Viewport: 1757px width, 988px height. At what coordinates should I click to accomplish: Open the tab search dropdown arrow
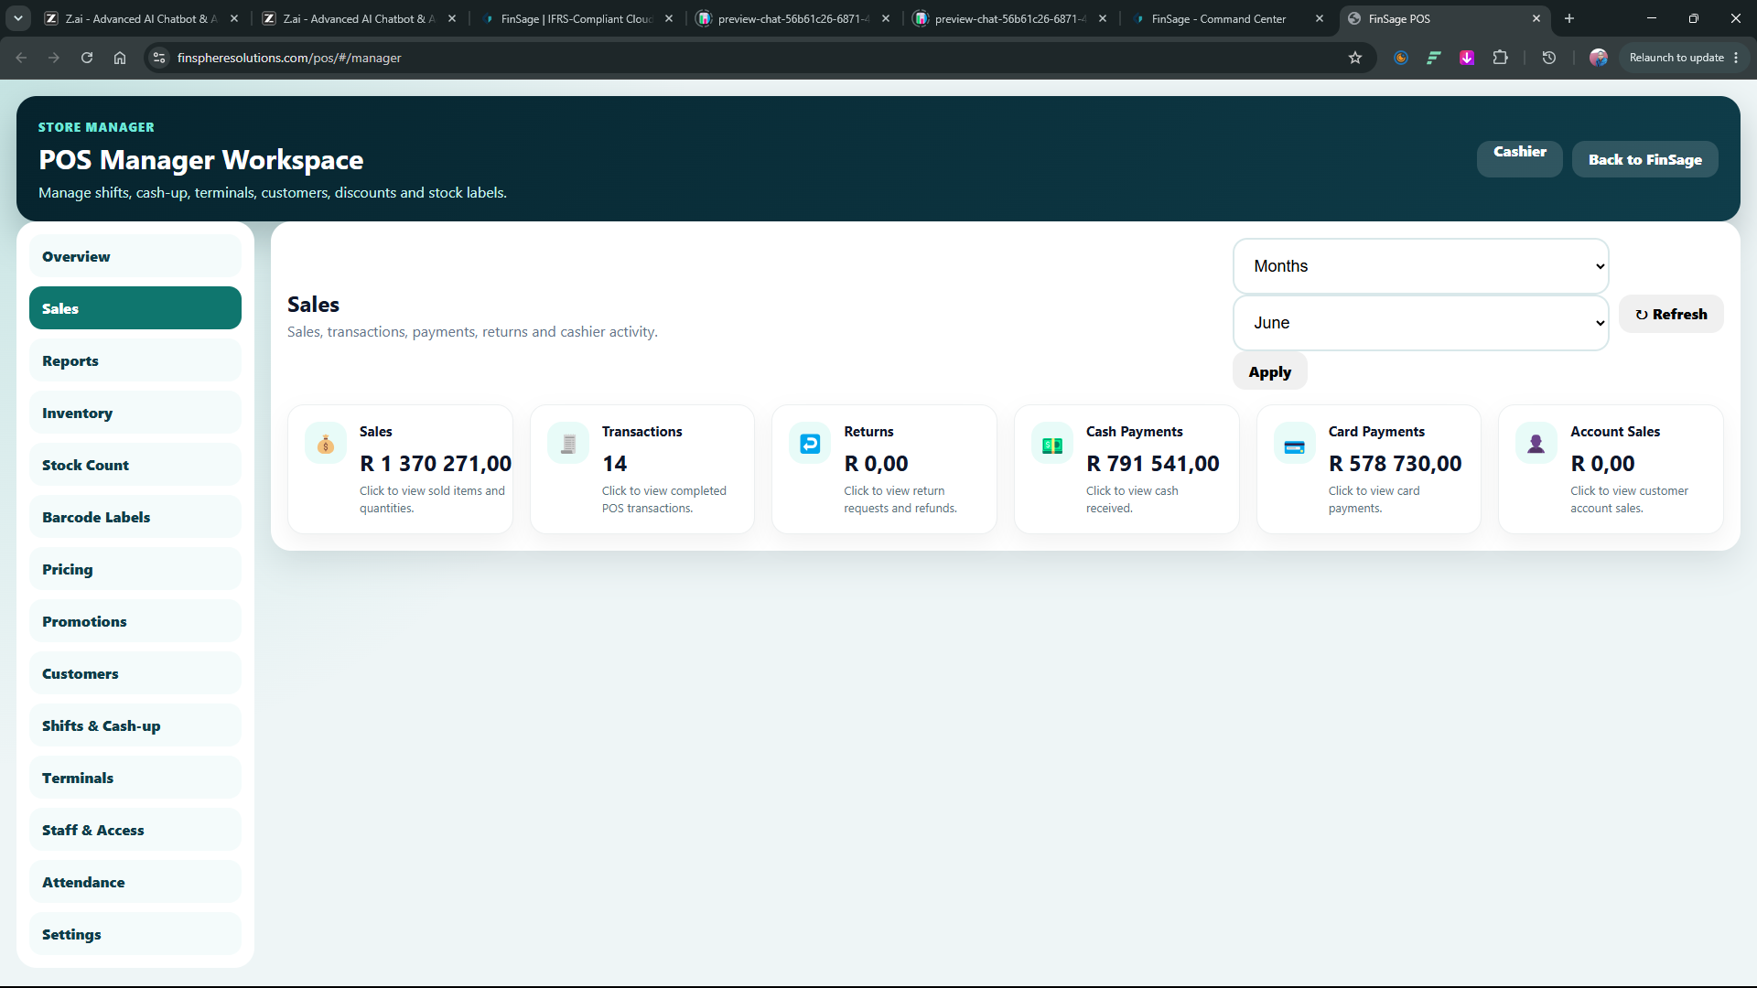[x=18, y=18]
